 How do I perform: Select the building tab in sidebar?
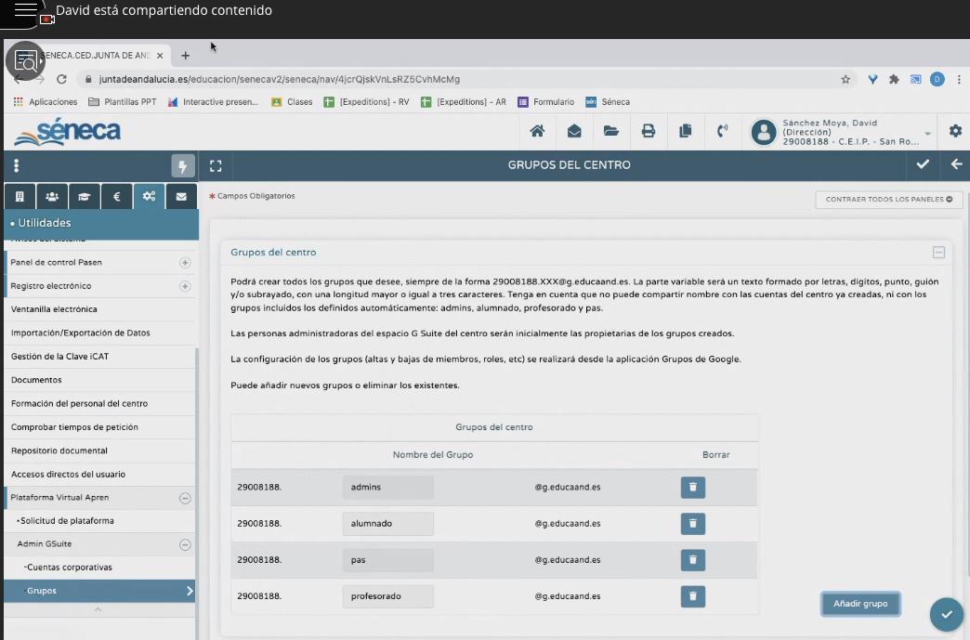[20, 197]
